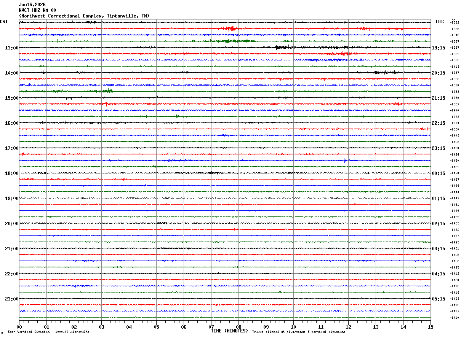Click the DC offset value -1390
The image size is (461, 337).
(454, 85)
